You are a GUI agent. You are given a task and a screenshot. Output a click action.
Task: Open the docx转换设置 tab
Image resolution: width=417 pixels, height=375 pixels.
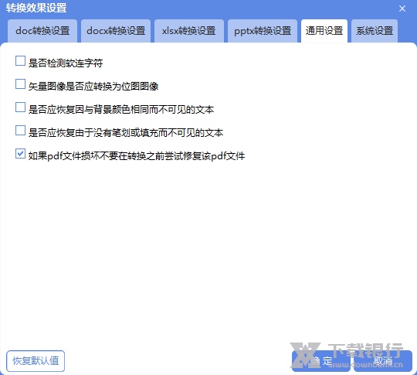116,31
